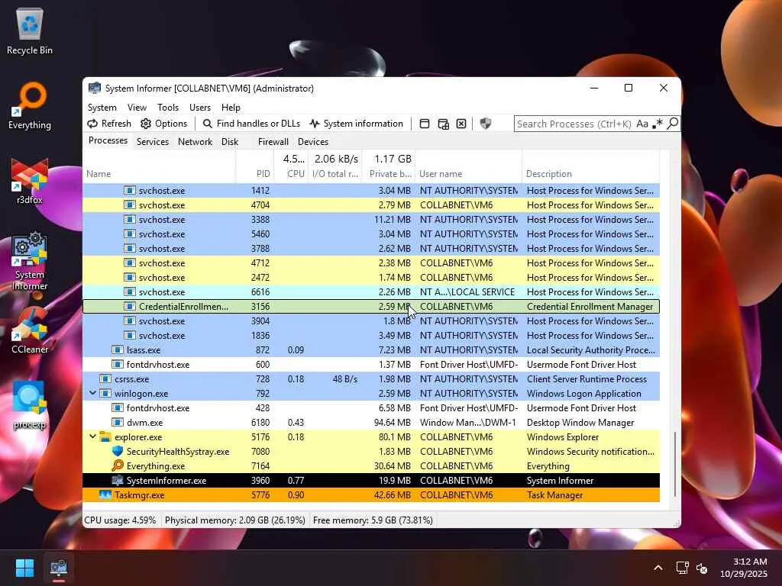Click the Physical memory status entry
The width and height of the screenshot is (782, 586).
(x=235, y=520)
